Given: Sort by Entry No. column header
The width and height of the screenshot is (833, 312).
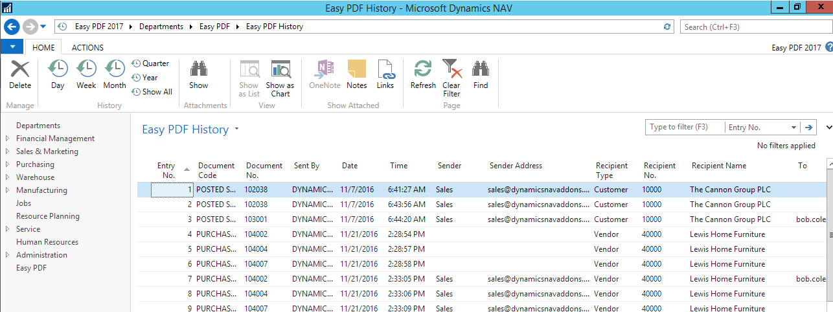Looking at the screenshot, I should point(166,170).
